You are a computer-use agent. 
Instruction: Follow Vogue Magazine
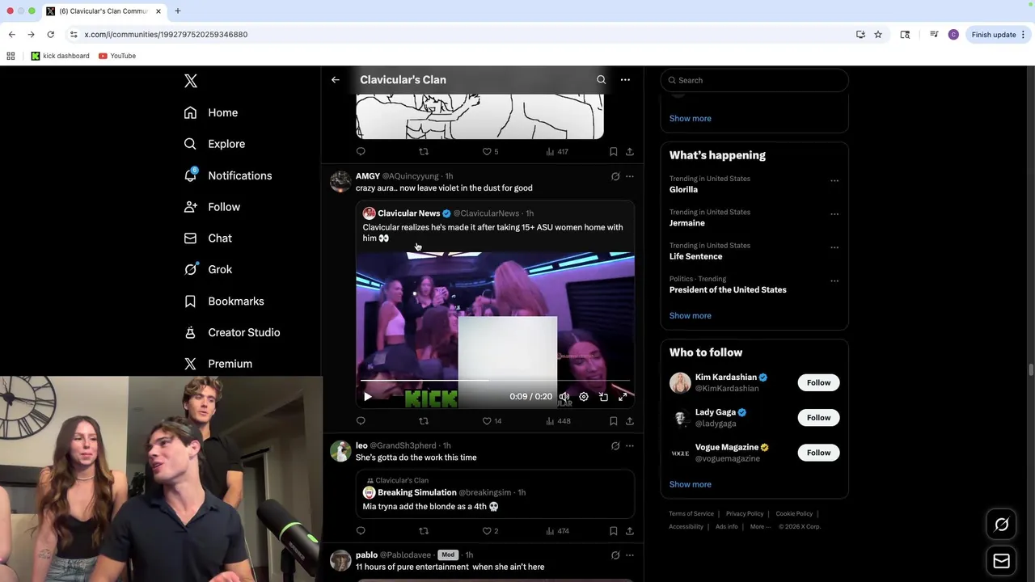(818, 453)
